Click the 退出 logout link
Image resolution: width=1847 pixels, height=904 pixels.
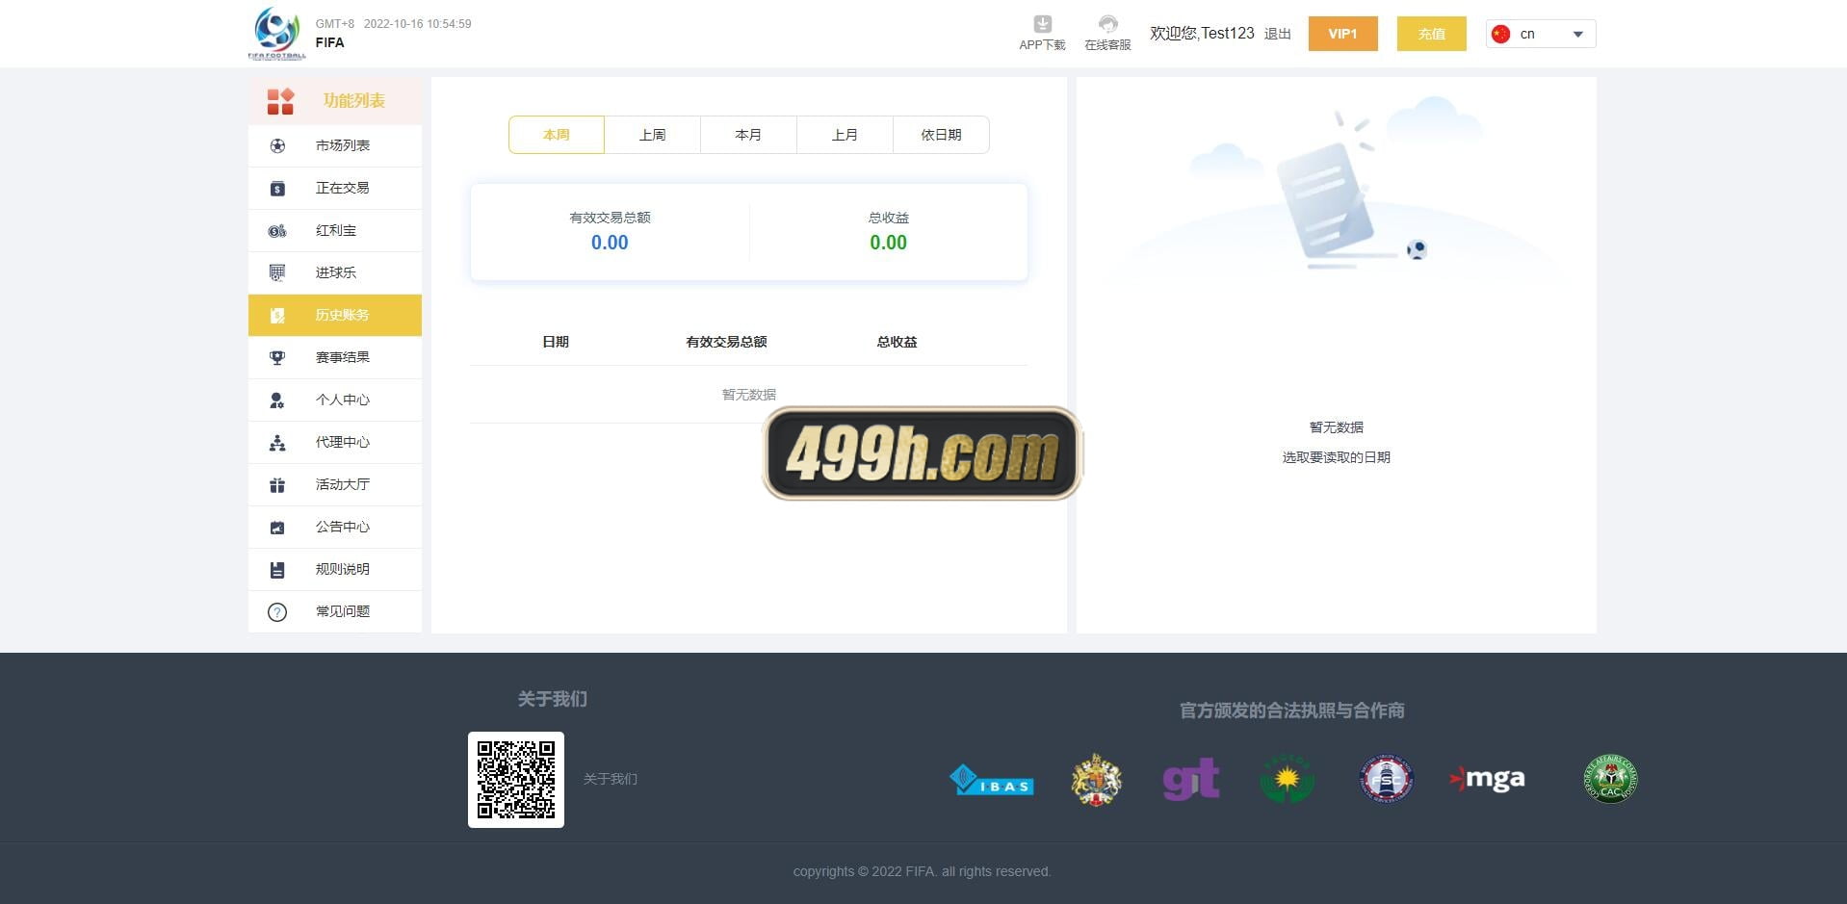[1278, 34]
